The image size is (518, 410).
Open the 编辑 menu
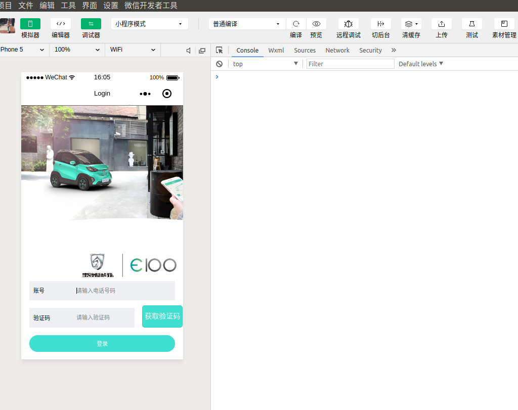47,6
